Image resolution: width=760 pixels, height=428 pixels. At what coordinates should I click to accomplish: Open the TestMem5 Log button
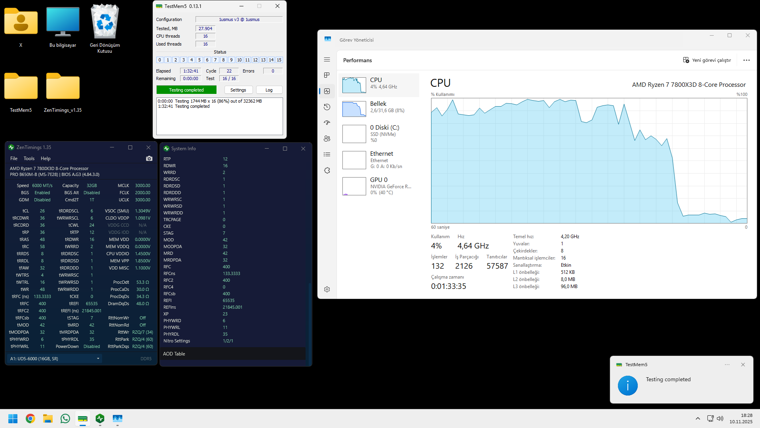269,90
